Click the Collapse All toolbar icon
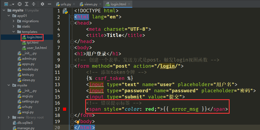This screenshot has height=130, width=260. pos(33,4)
